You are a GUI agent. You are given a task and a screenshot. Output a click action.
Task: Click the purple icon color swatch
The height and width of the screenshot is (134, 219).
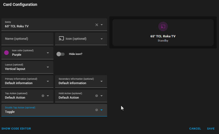point(6,53)
